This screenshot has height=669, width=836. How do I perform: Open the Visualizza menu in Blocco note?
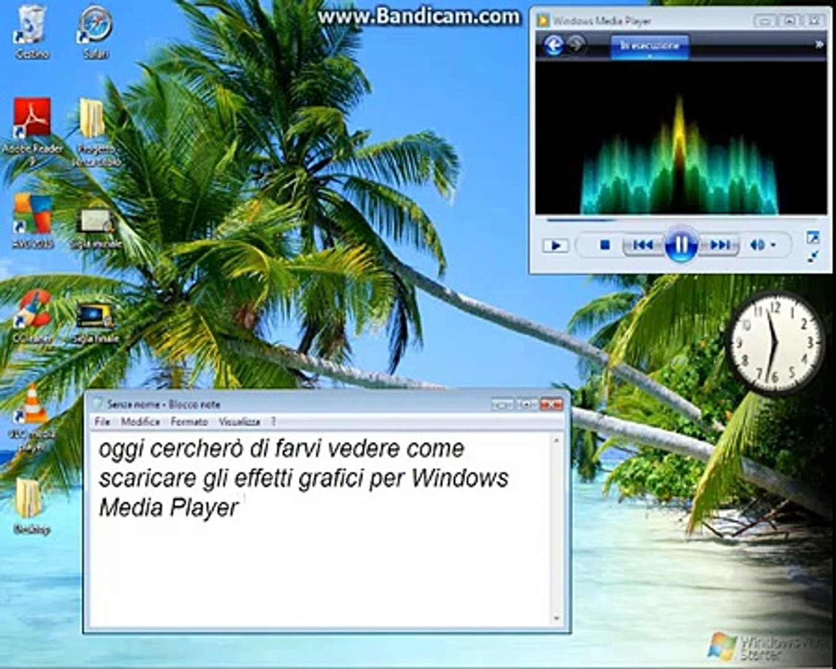pos(239,422)
